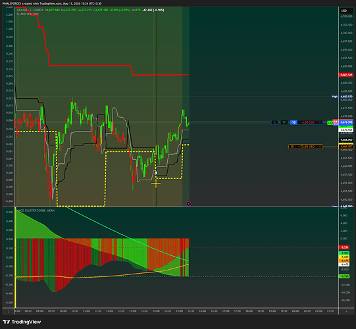
Task: Click the yellow crosshair marker below candles
Action: [156, 184]
